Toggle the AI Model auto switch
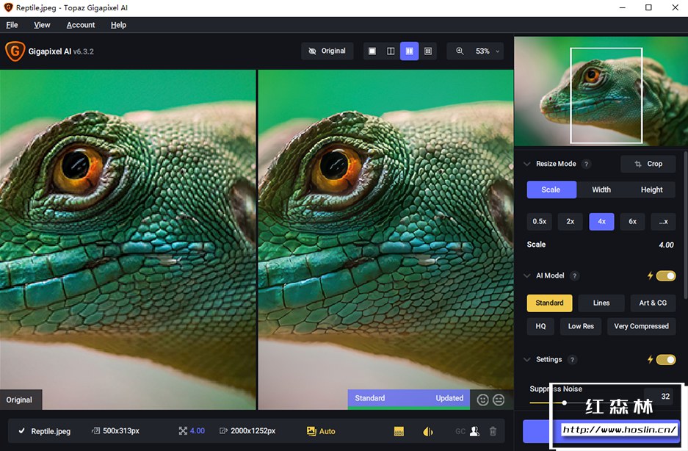Image resolution: width=688 pixels, height=451 pixels. click(x=666, y=275)
